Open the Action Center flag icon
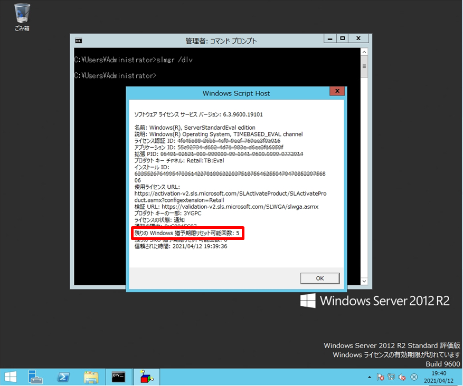463x386 pixels. click(380, 377)
